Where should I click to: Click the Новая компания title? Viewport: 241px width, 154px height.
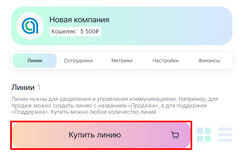(x=79, y=20)
